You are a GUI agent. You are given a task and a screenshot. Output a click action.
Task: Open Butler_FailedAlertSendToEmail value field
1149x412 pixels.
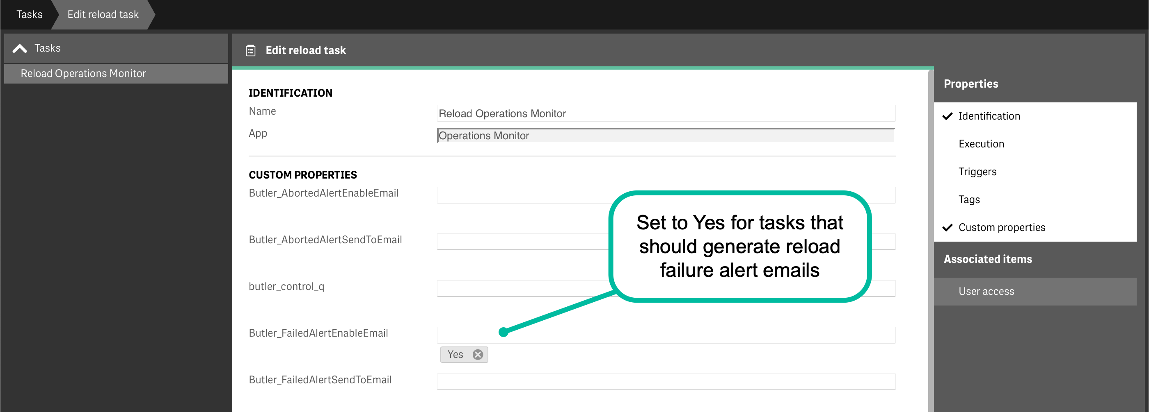pos(666,382)
